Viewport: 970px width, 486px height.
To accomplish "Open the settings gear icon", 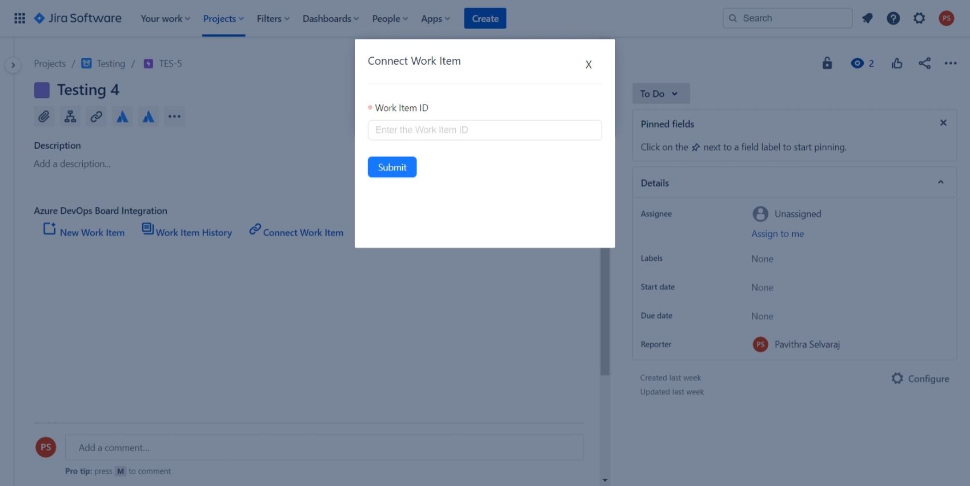I will [x=919, y=18].
